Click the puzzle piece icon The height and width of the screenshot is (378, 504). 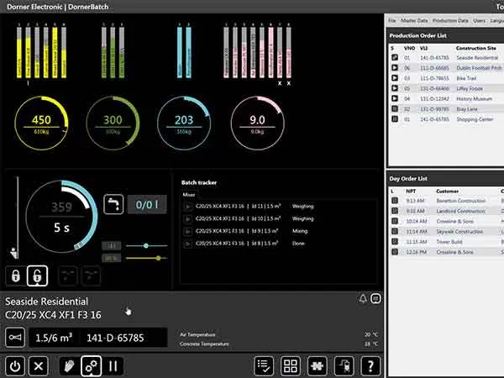point(317,365)
